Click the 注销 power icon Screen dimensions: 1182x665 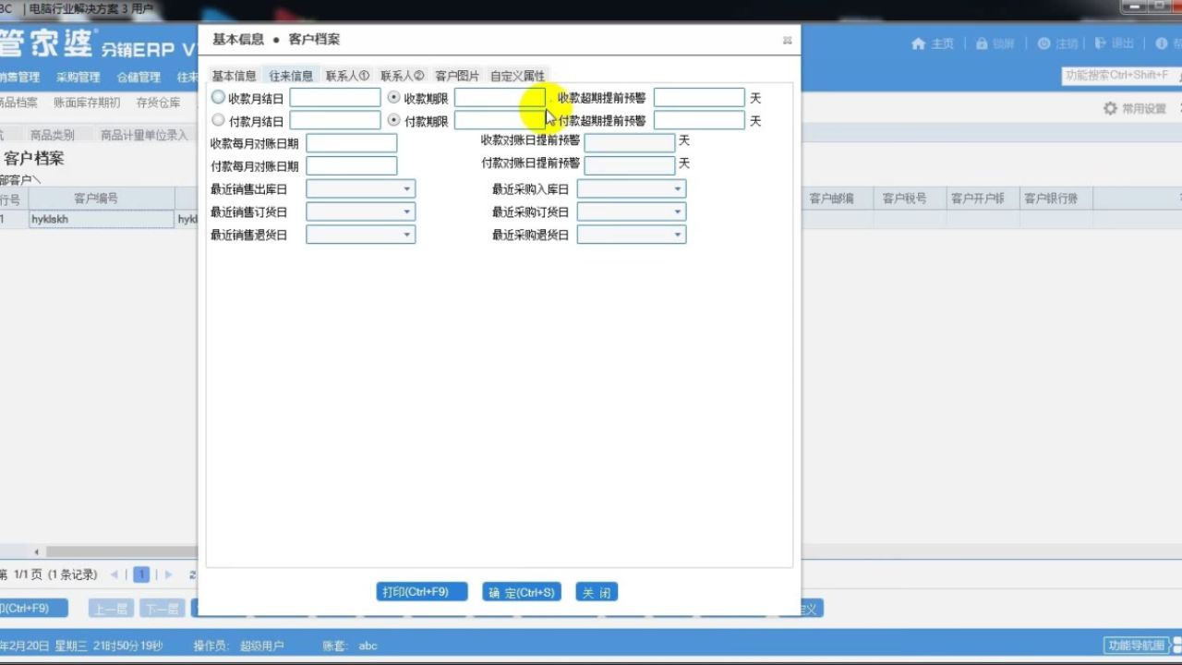tap(1043, 43)
